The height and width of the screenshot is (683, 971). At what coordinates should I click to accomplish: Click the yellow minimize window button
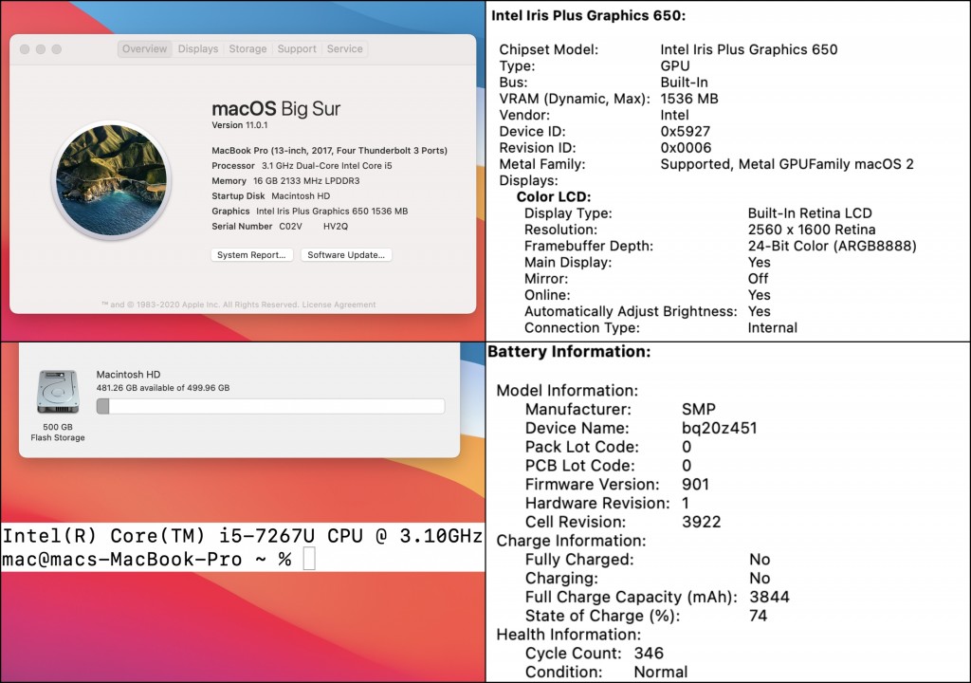(40, 49)
